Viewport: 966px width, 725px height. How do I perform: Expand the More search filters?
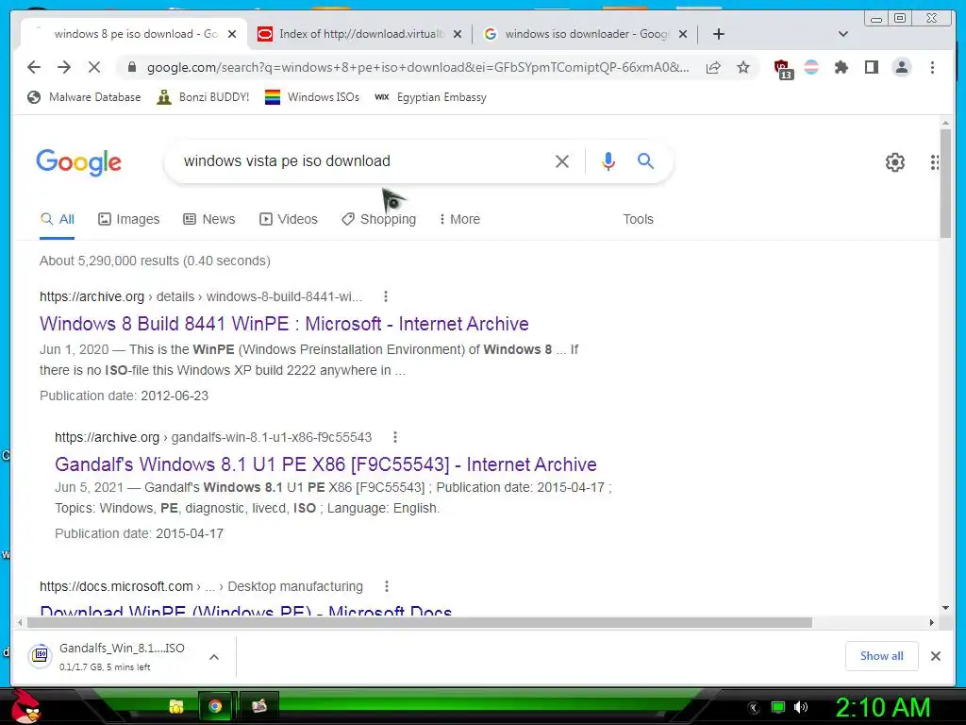pos(459,219)
